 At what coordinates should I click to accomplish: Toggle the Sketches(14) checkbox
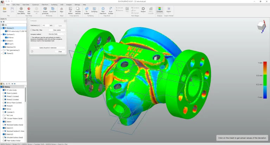pyautogui.click(x=4, y=47)
